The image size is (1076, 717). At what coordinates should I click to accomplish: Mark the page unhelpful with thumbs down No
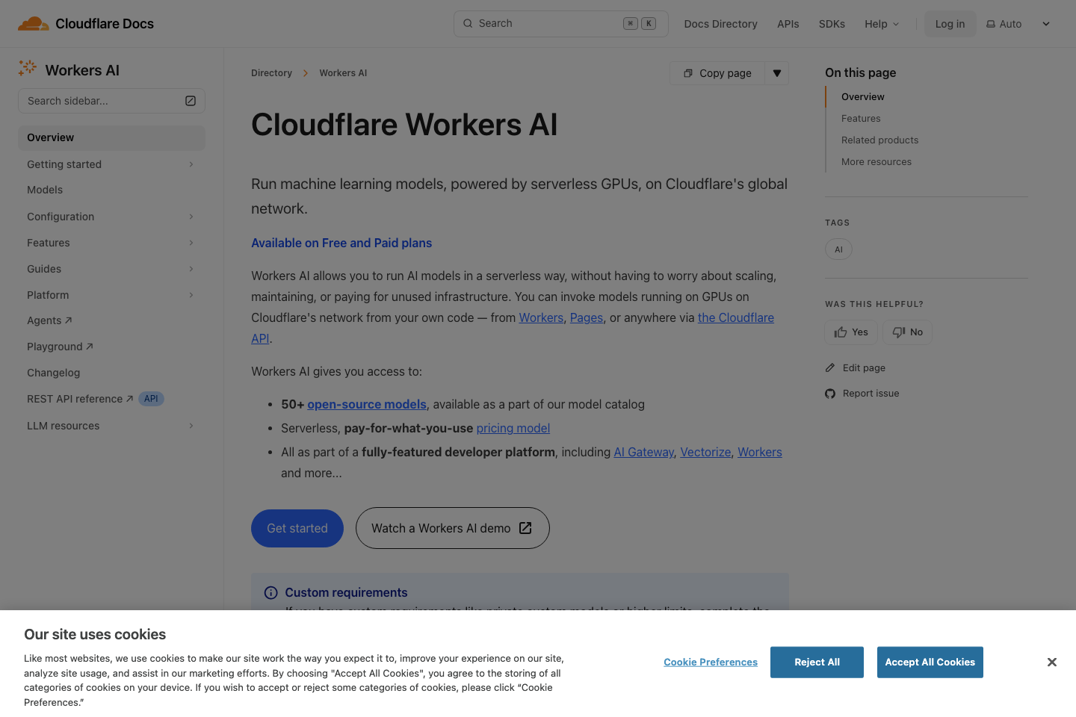click(x=907, y=332)
